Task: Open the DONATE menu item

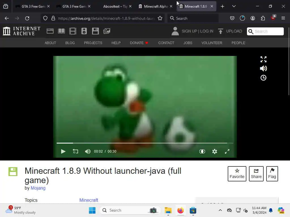Action: [139, 43]
